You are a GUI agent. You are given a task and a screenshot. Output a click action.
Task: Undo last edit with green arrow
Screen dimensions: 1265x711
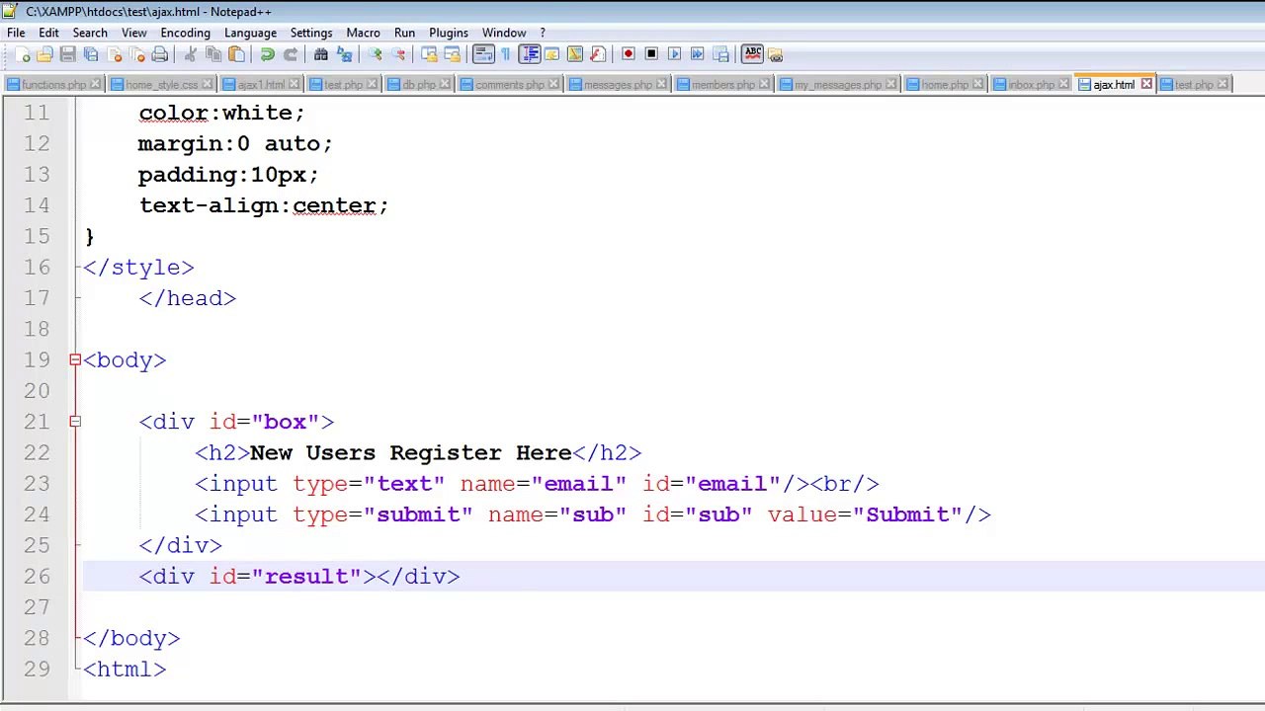click(x=267, y=54)
